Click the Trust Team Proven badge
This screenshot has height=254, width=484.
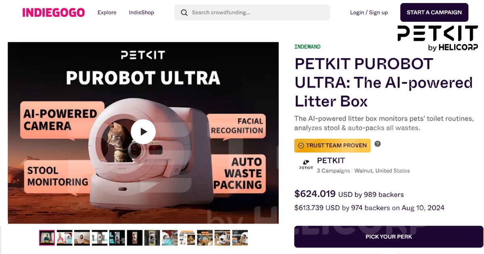pos(332,146)
